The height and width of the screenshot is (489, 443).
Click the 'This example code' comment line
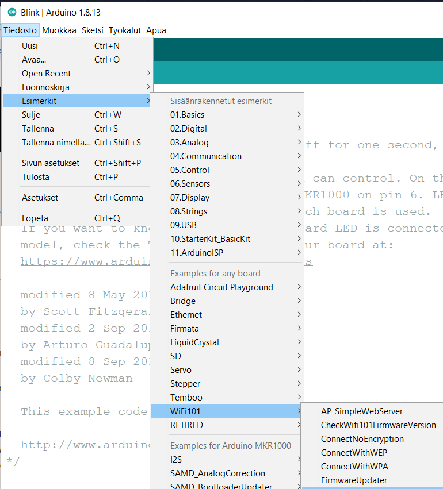click(x=84, y=411)
